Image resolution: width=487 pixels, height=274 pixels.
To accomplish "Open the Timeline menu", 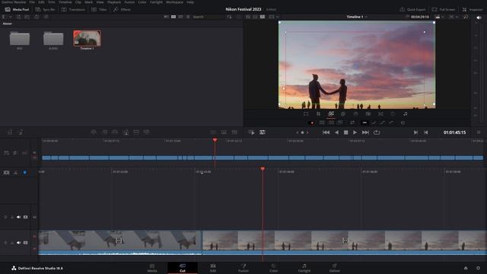I will click(x=65, y=2).
